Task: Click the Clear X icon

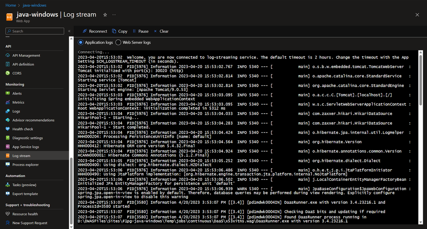Action: (155, 31)
